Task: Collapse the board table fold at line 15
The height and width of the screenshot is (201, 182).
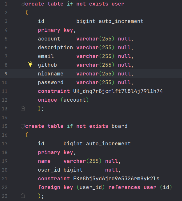Action: point(23,126)
